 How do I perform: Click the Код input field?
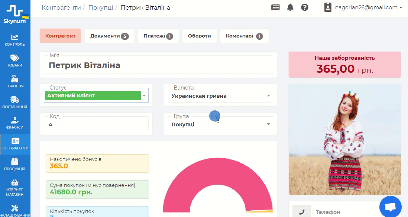96,124
